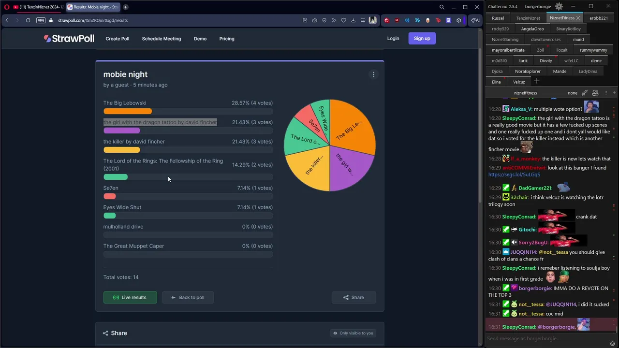619x348 pixels.
Task: Click the Send message input in Chatterino
Action: (x=547, y=339)
